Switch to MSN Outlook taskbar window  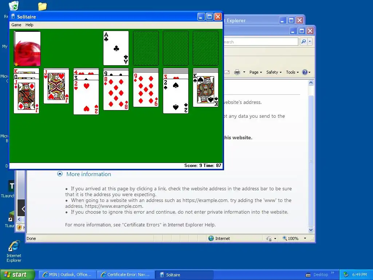(67, 275)
